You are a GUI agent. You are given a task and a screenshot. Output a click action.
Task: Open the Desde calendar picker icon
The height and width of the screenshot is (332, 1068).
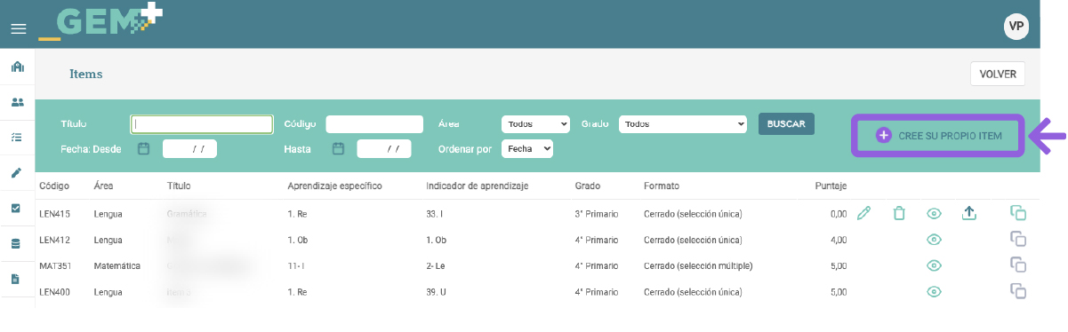(143, 148)
